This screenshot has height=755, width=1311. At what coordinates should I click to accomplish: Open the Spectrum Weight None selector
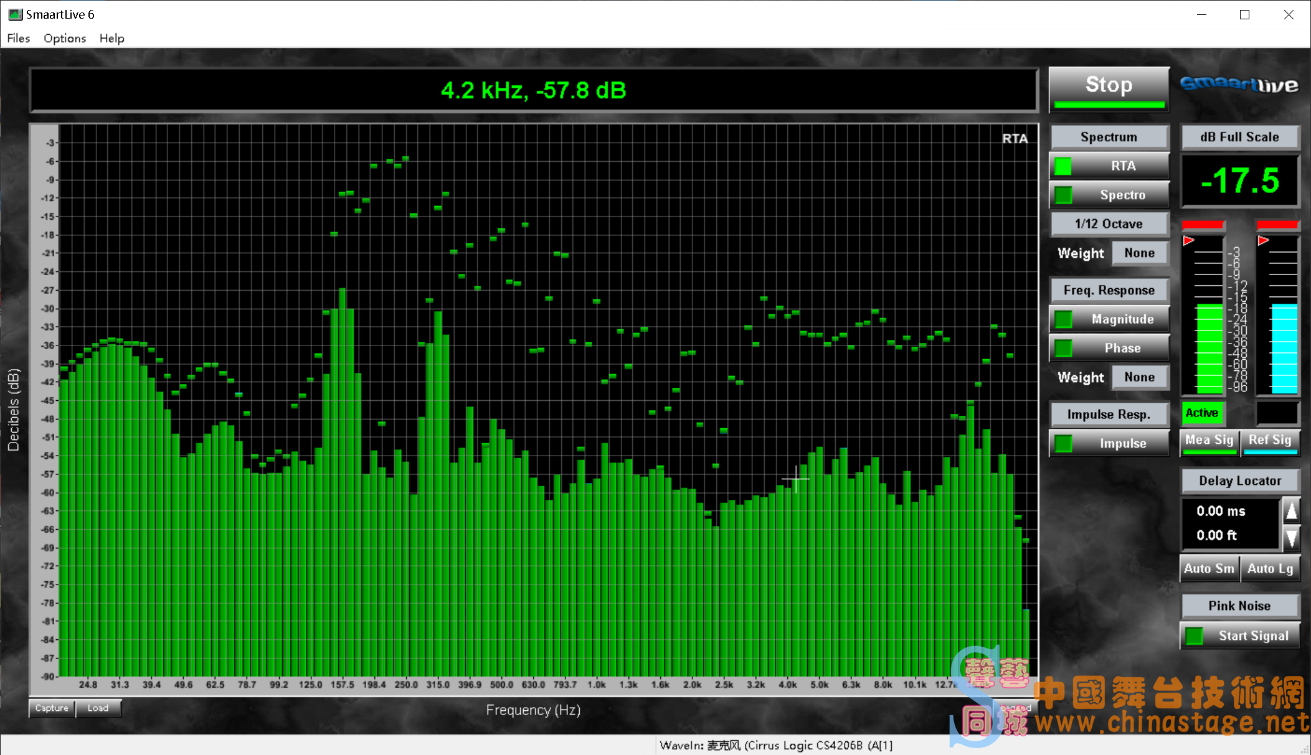(1139, 253)
